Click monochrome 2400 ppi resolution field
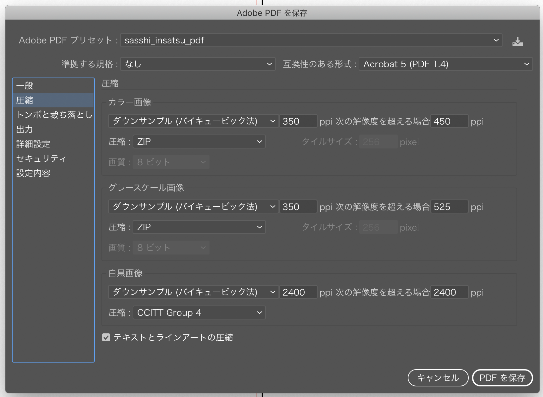The height and width of the screenshot is (397, 543). point(298,292)
